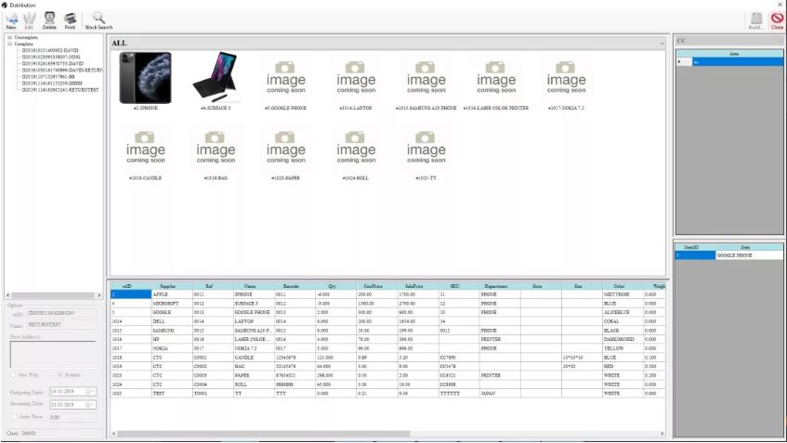
Task: Select the One Way radio button
Action: 13,374
